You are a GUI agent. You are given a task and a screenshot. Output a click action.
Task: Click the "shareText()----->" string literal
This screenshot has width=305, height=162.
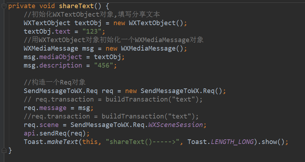pyautogui.click(x=145, y=142)
